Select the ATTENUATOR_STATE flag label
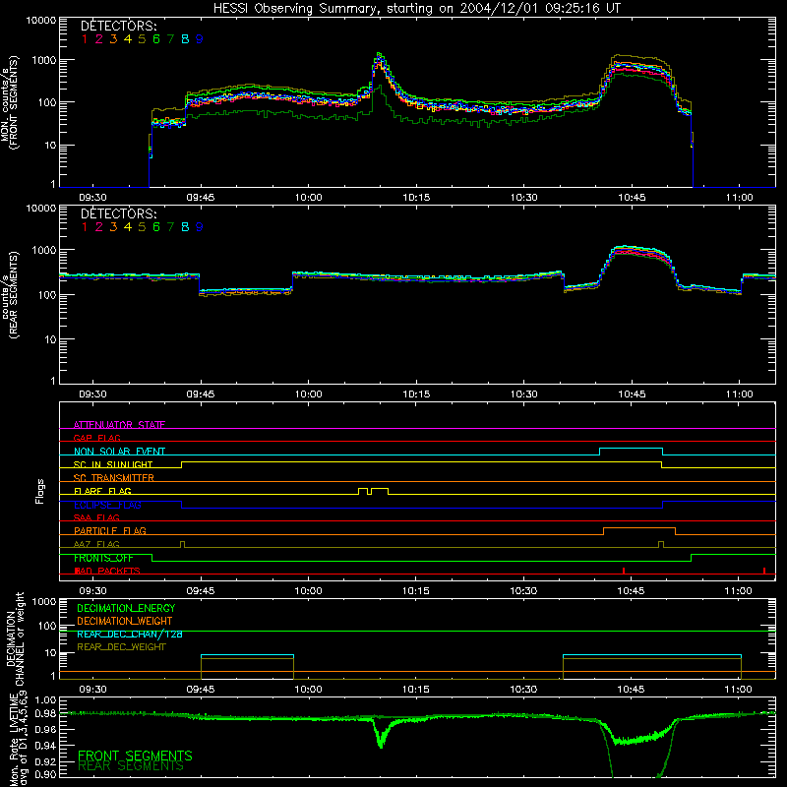 pyautogui.click(x=119, y=425)
